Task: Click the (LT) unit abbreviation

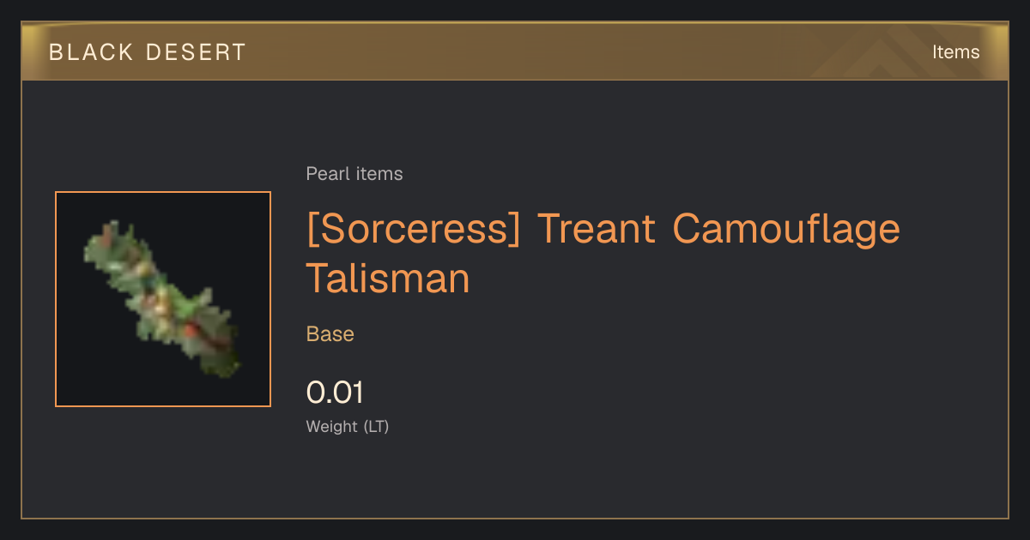Action: click(376, 426)
